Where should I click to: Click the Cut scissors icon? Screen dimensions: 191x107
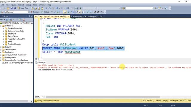[46, 8]
